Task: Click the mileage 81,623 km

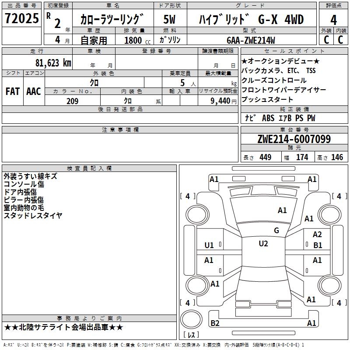Action: click(x=53, y=63)
